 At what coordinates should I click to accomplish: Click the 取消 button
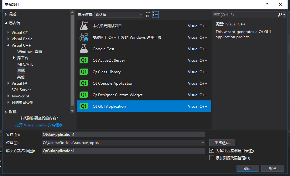coord(273,168)
